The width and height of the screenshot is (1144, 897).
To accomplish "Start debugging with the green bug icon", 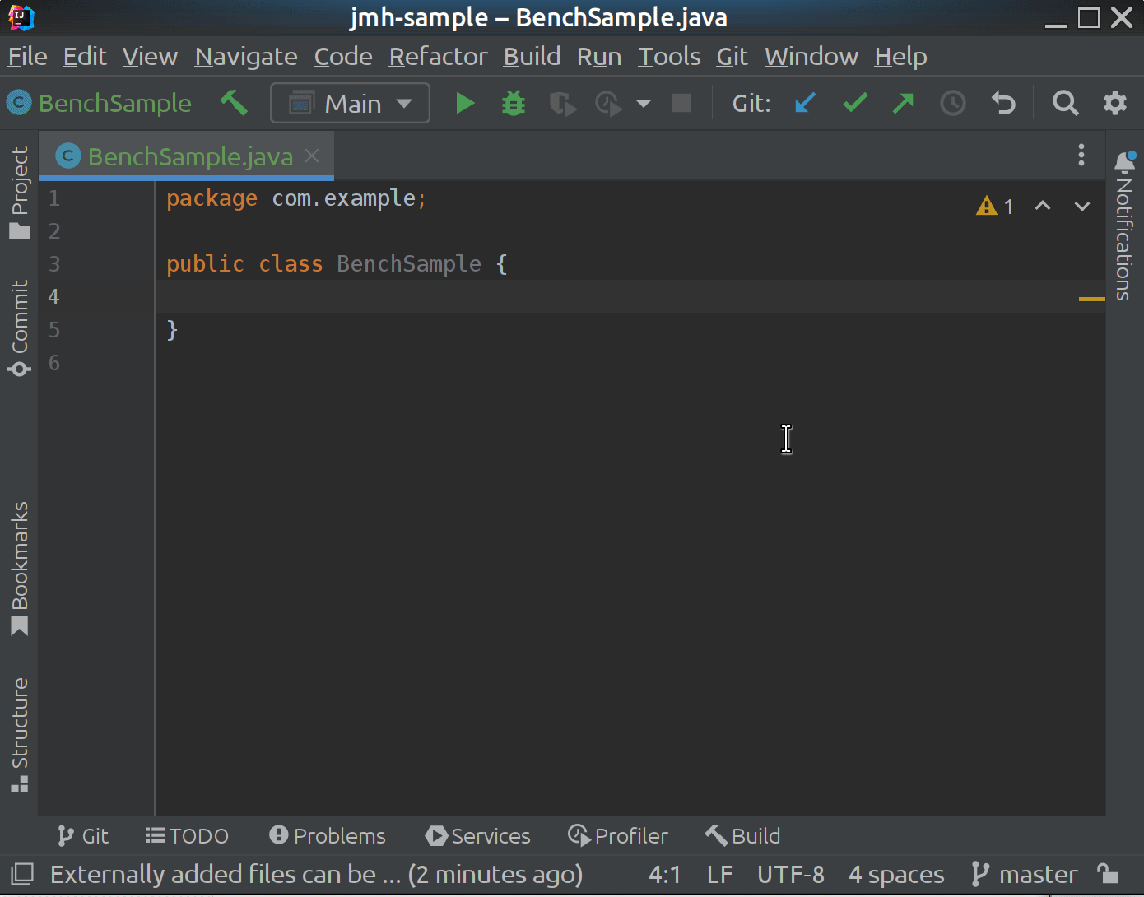I will (x=514, y=104).
